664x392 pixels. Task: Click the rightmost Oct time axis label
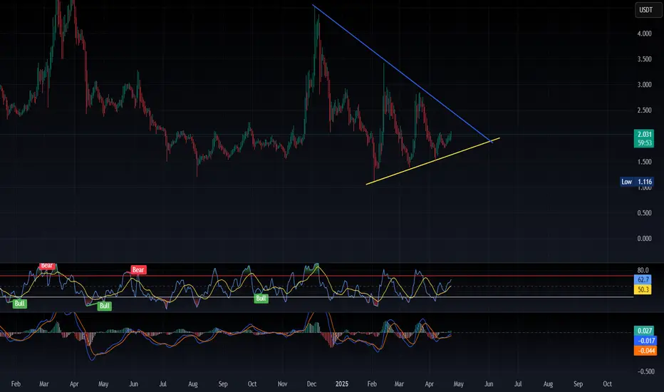pos(607,384)
